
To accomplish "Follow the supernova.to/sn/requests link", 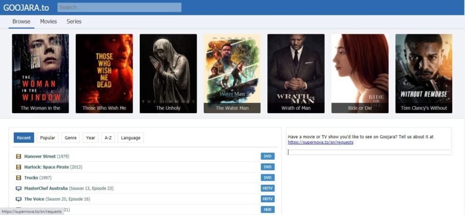I will click(321, 142).
